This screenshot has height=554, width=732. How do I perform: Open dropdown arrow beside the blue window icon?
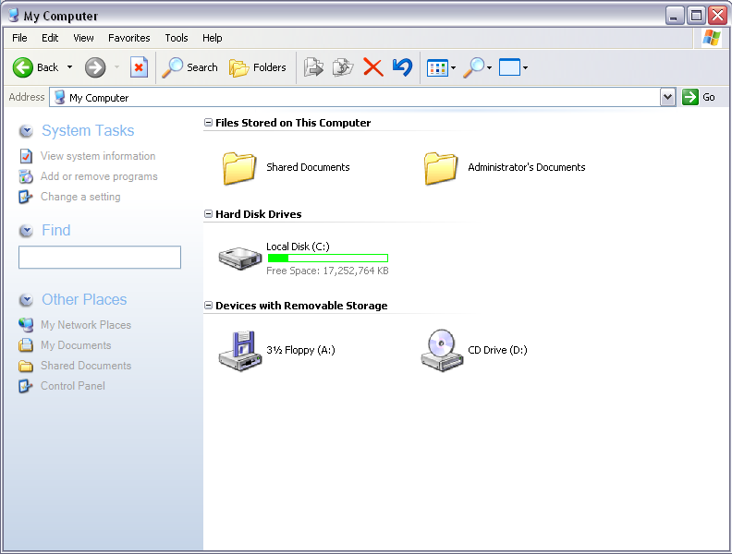(x=525, y=68)
